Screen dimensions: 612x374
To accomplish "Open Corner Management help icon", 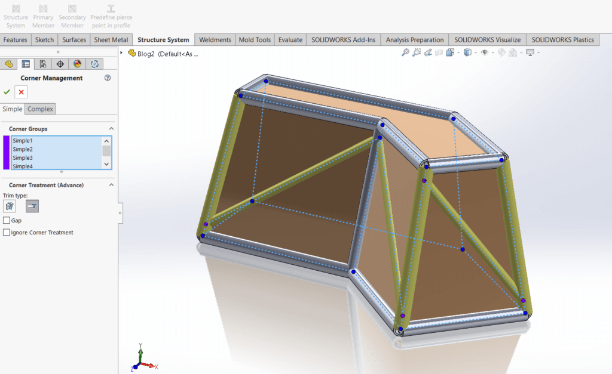I will (108, 78).
